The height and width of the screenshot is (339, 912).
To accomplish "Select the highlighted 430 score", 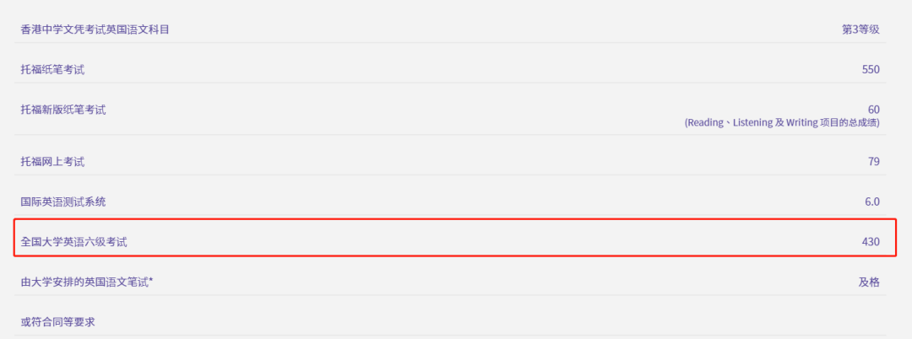I will (871, 242).
